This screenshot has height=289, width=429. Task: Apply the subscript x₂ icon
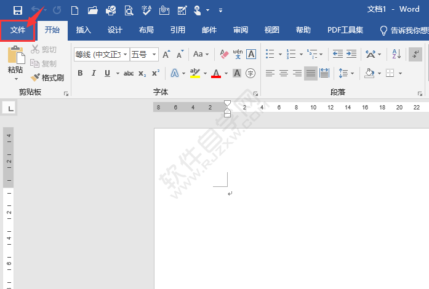[142, 73]
